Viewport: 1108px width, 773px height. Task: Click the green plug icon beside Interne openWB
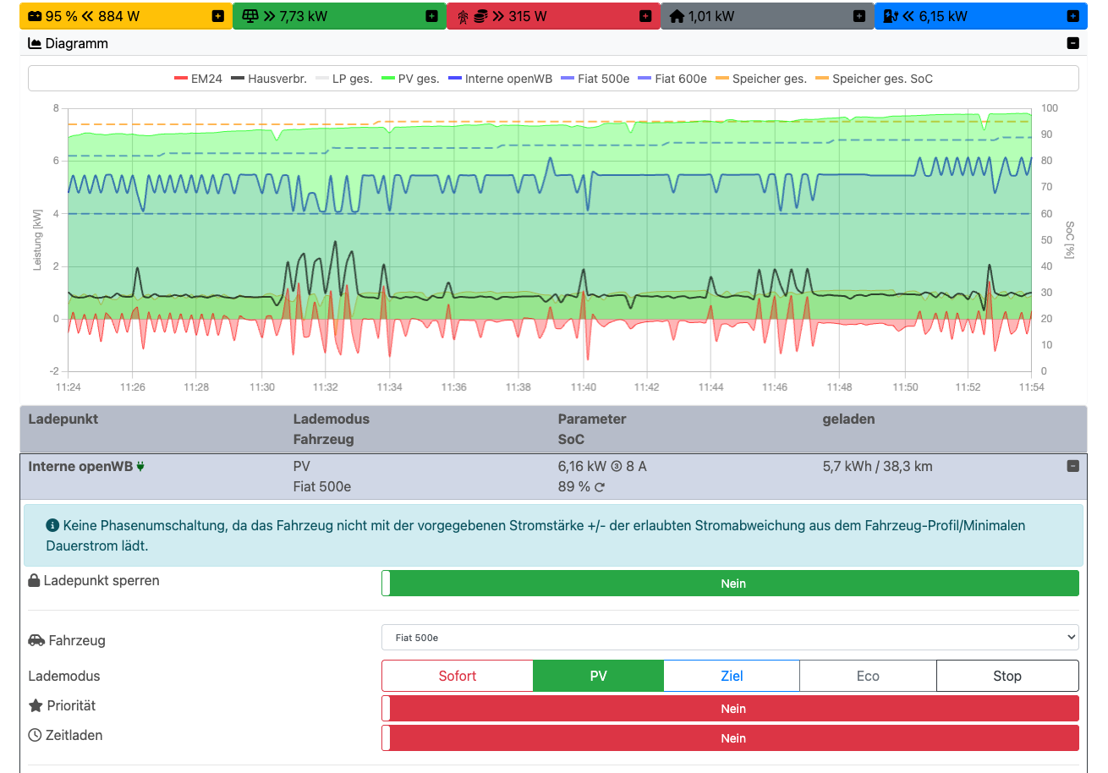pos(140,466)
